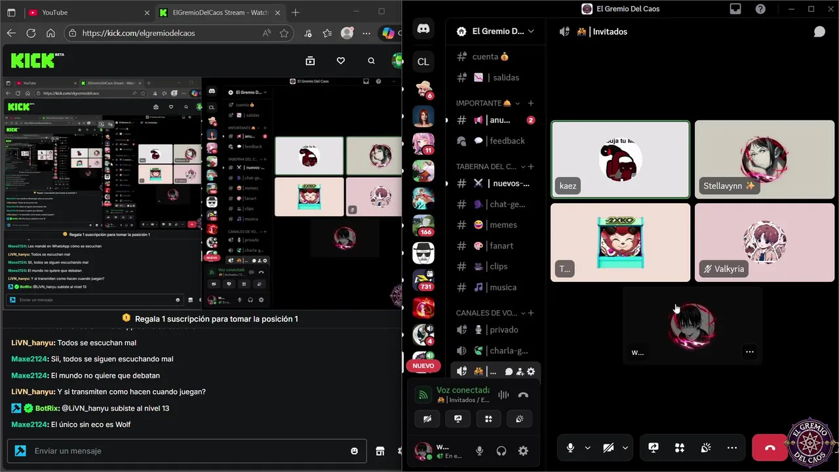Open more options in call controls
Image resolution: width=839 pixels, height=472 pixels.
coord(732,448)
